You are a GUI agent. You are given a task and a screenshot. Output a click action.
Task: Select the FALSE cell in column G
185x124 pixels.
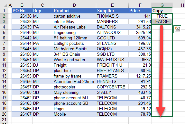[162, 21]
